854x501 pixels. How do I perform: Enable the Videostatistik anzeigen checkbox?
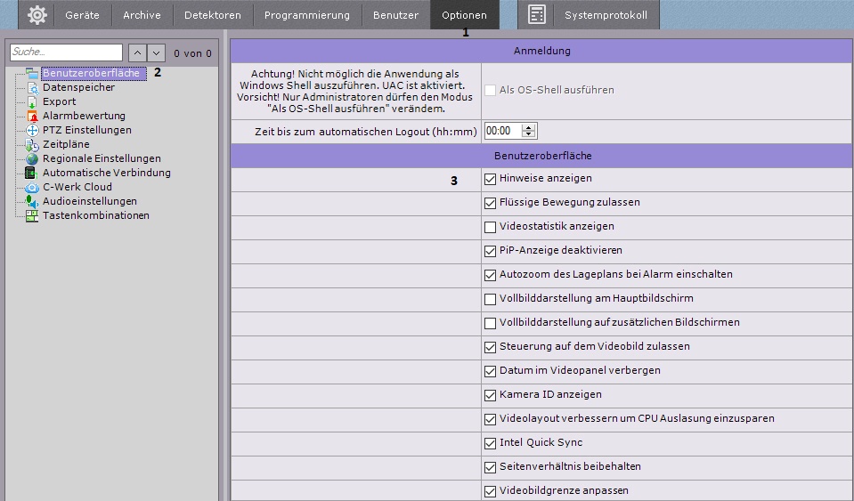(x=490, y=227)
